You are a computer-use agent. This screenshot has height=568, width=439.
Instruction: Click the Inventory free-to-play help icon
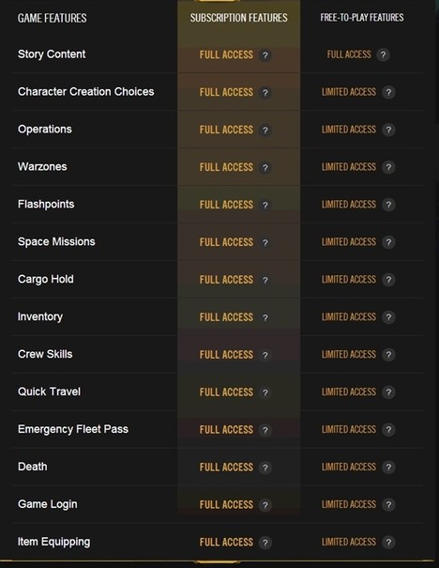tap(388, 317)
